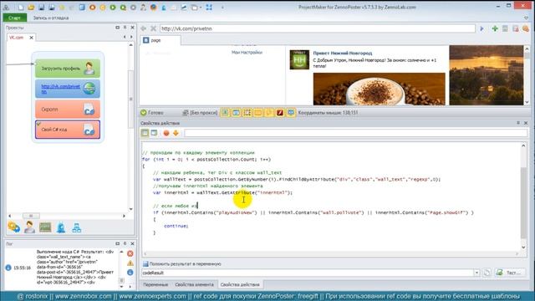Viewport: 535px width, 301px height.
Task: Switch to the Свойства действия tab
Action: pyautogui.click(x=240, y=284)
